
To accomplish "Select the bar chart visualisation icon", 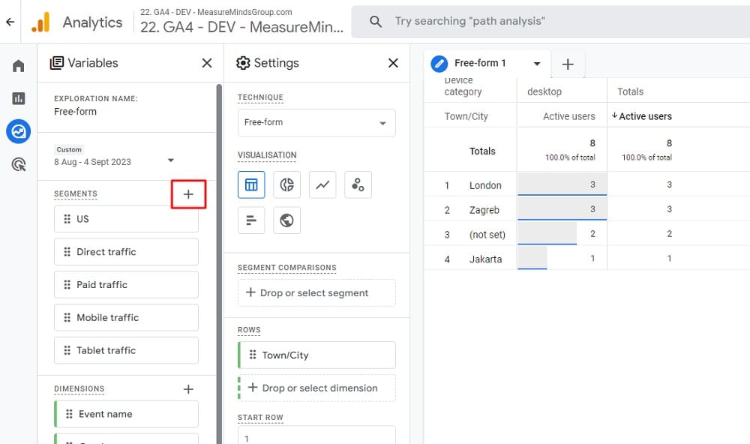I will pos(251,220).
